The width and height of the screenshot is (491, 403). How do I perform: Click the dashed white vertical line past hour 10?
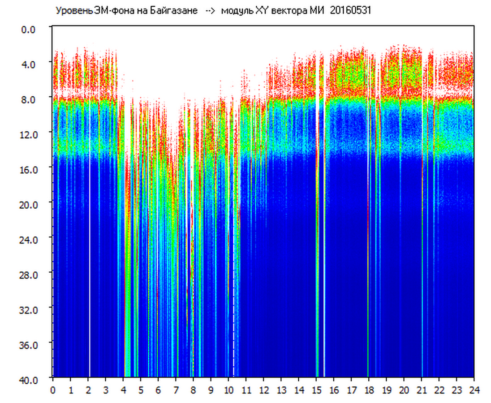233,313
